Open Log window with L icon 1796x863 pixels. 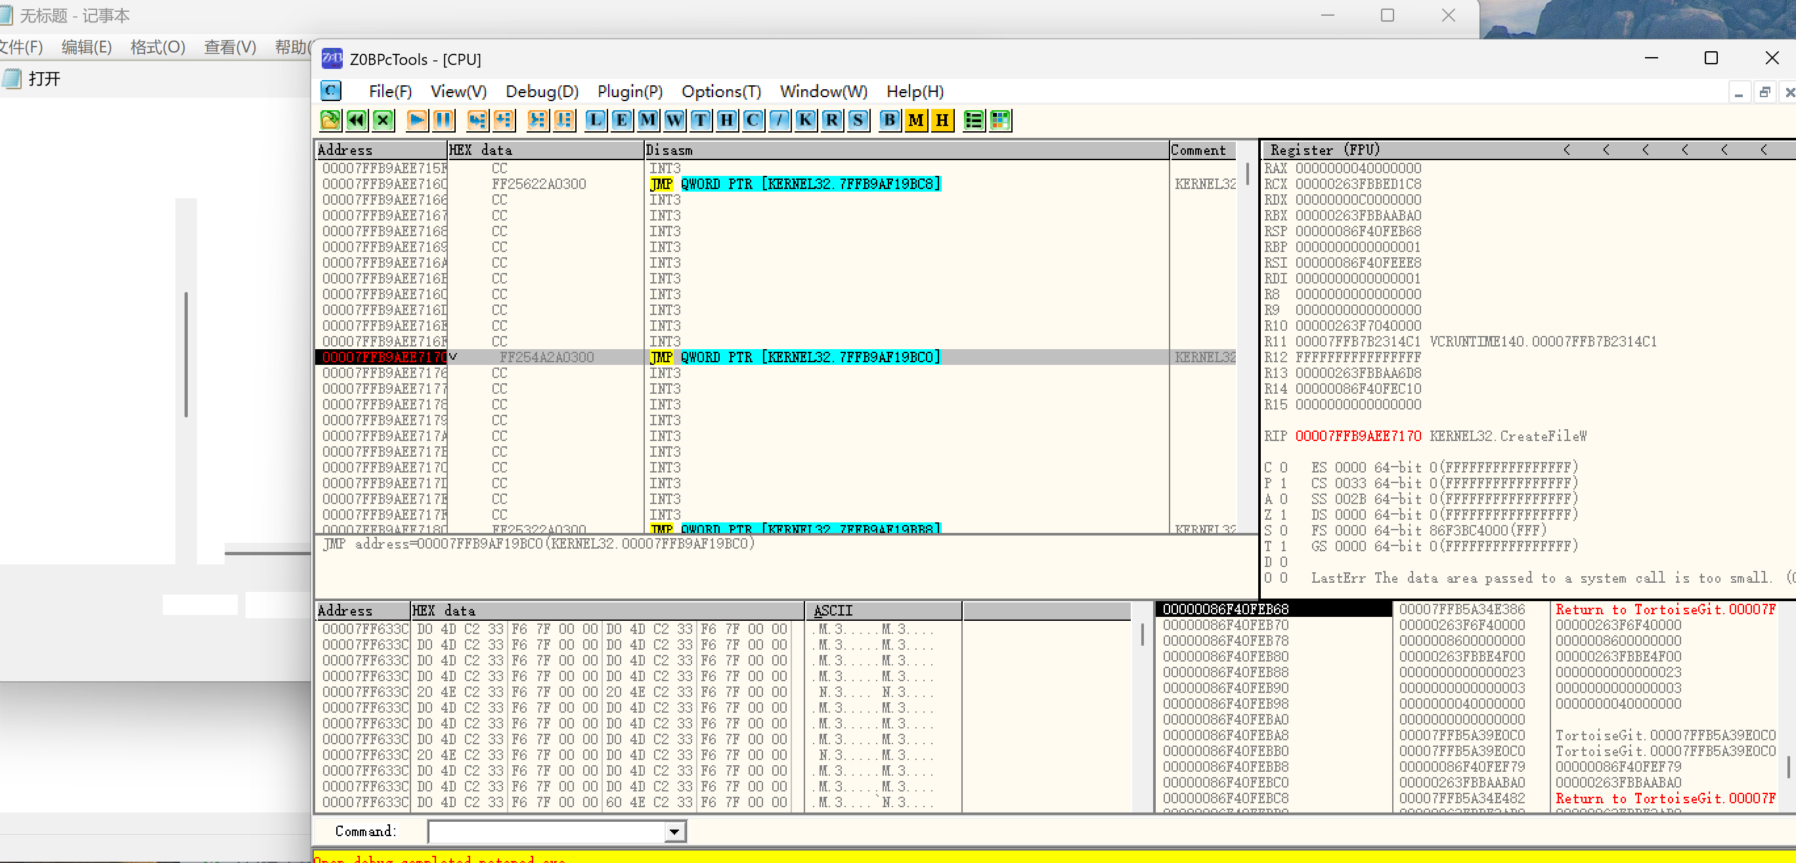pos(596,121)
